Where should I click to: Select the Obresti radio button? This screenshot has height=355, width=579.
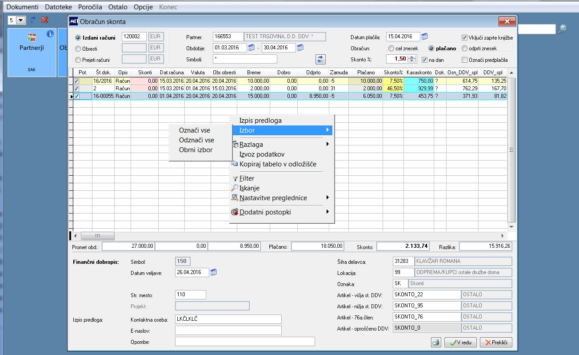[78, 48]
